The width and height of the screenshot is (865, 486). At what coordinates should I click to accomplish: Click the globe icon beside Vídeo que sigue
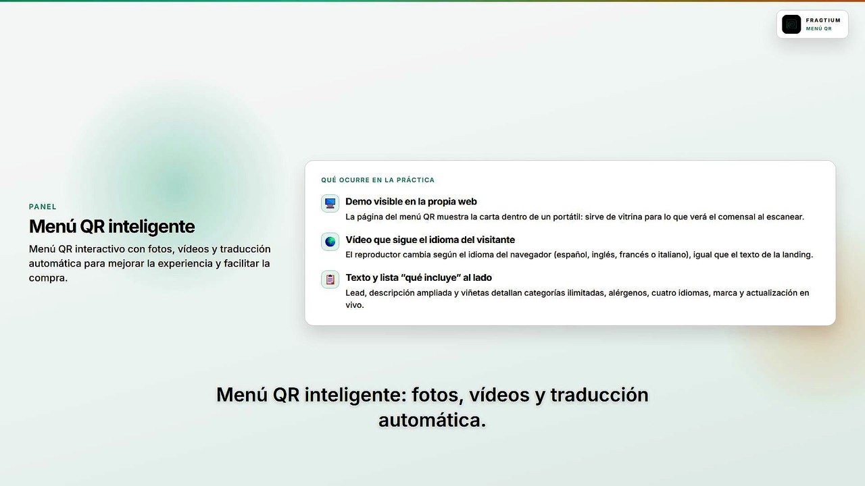[x=330, y=242]
